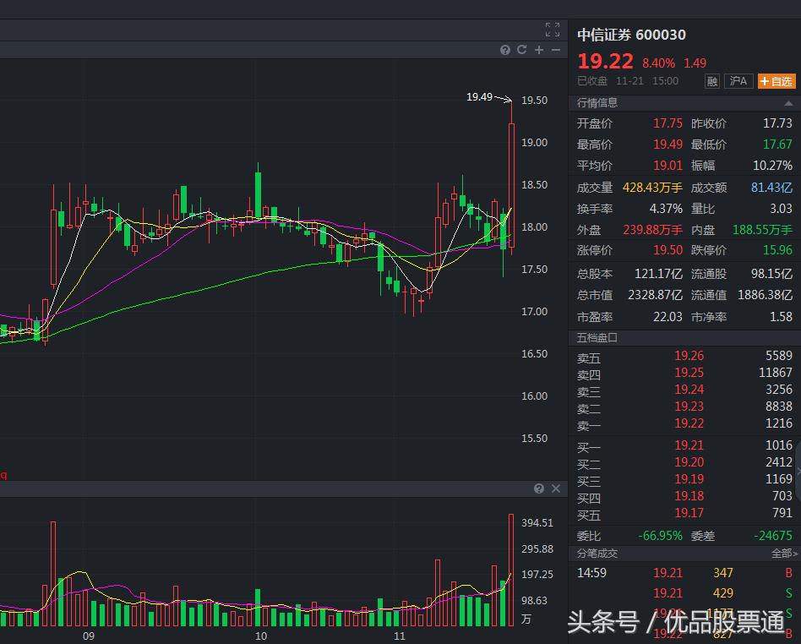Click the 沪A Shanghai A-share badge
The height and width of the screenshot is (644, 801).
click(738, 81)
